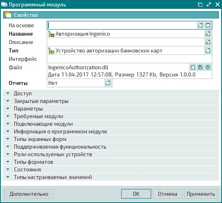The image size is (222, 203).
Task: Expand the Параметры section
Action: click(x=111, y=109)
